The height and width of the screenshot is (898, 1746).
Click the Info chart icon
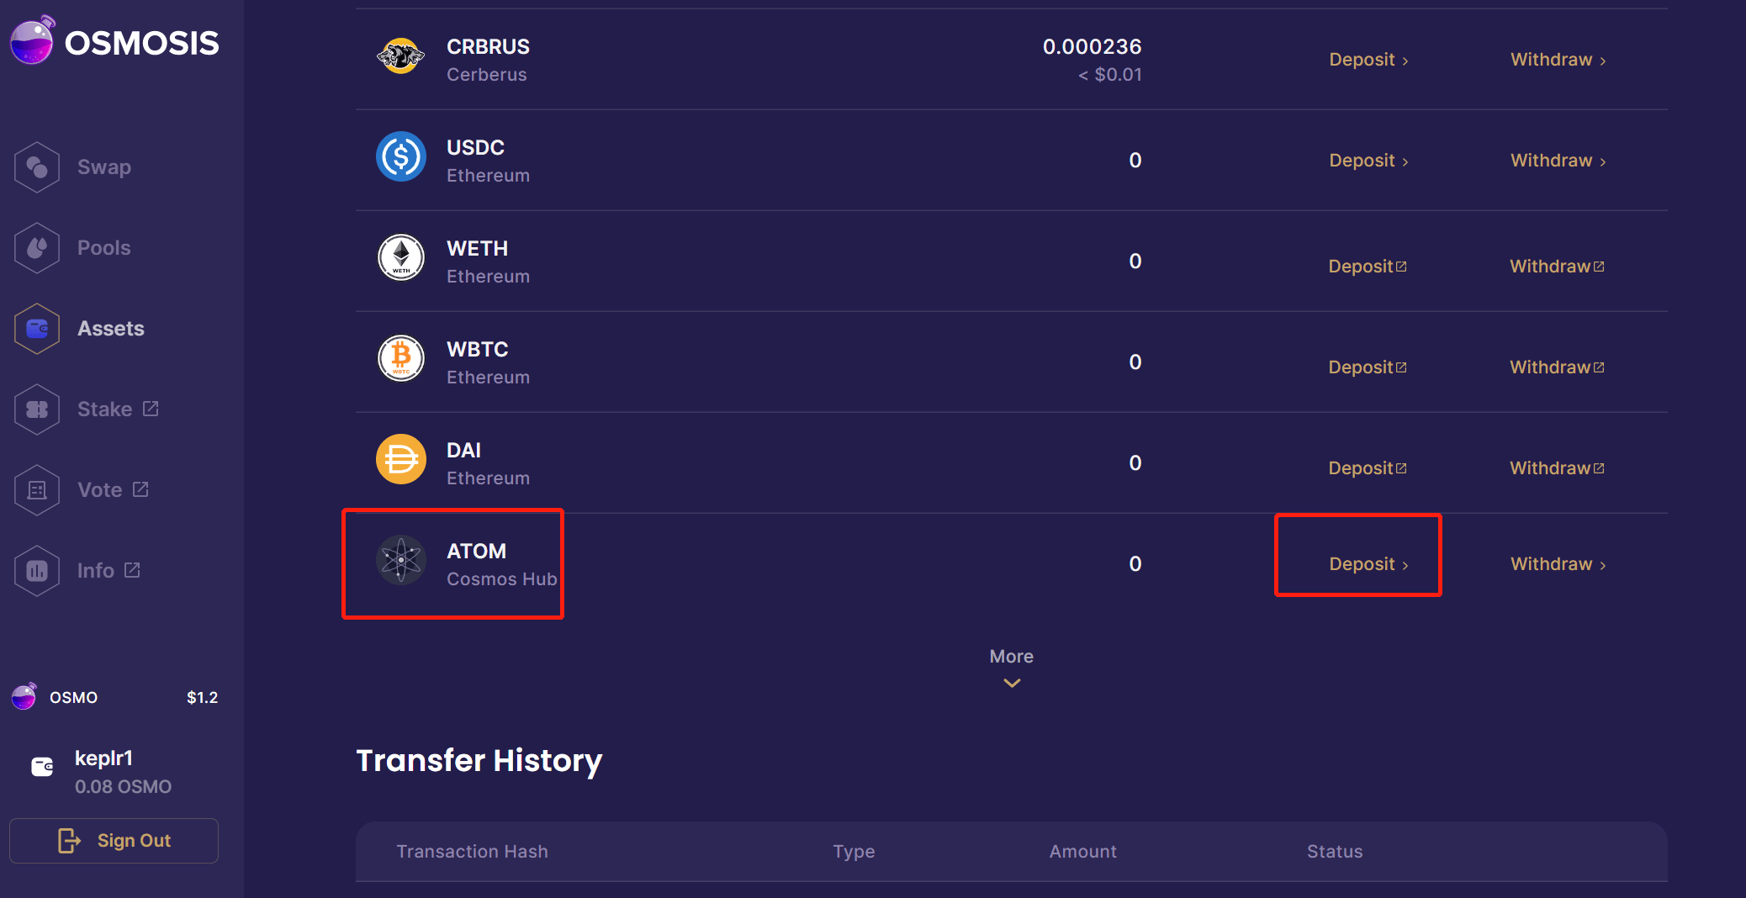click(37, 571)
